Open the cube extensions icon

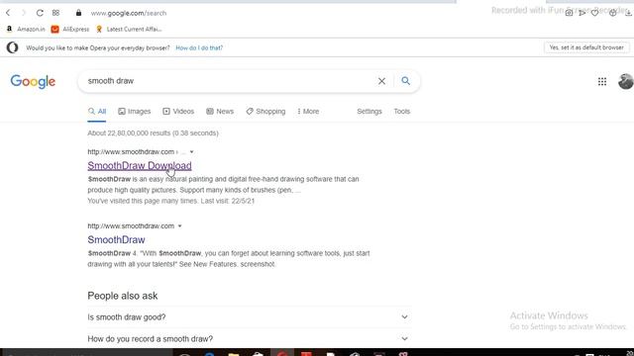[613, 13]
